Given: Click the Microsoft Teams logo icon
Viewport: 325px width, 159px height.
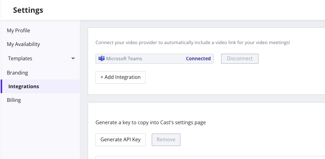Looking at the screenshot, I should pyautogui.click(x=101, y=58).
